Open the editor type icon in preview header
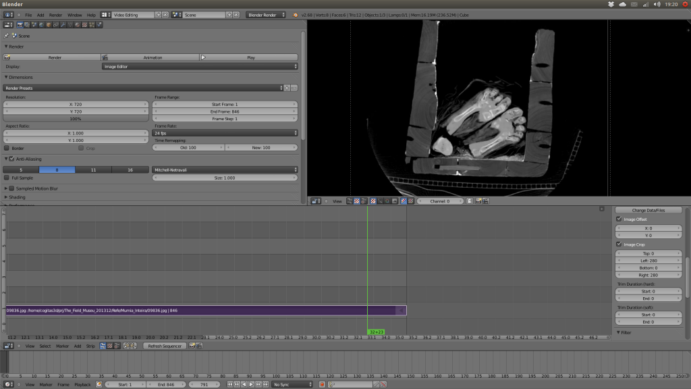The height and width of the screenshot is (389, 691). pyautogui.click(x=316, y=201)
